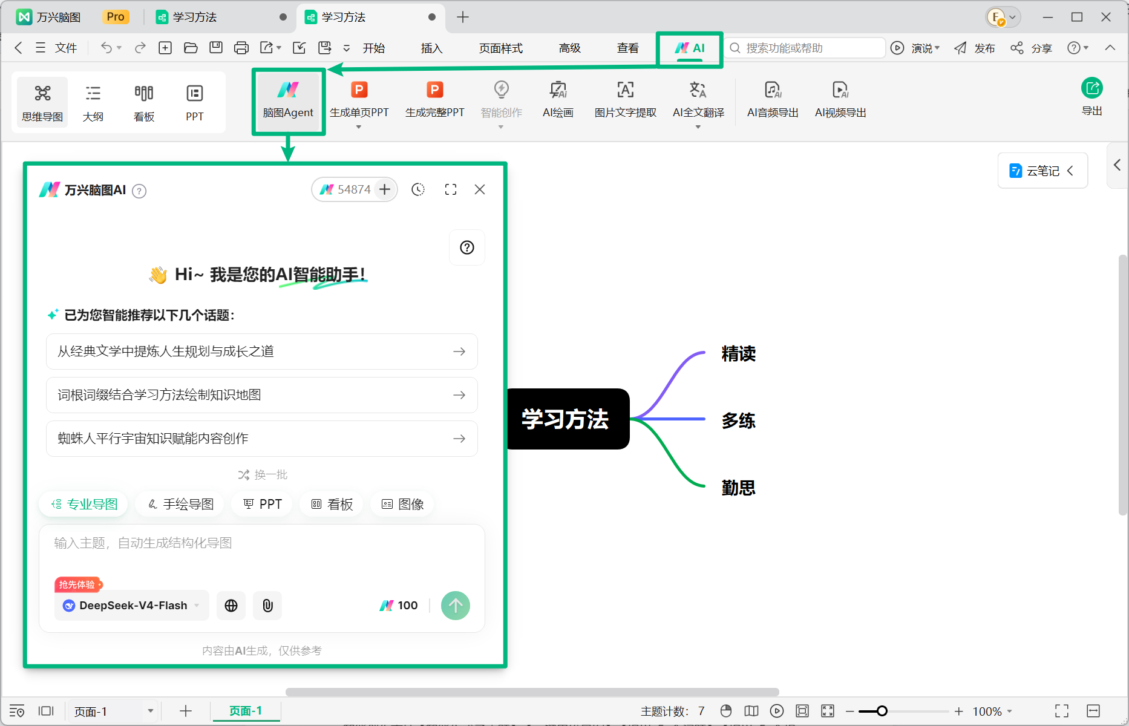Select 看板 generation mode chip
This screenshot has height=726, width=1129.
[x=332, y=504]
